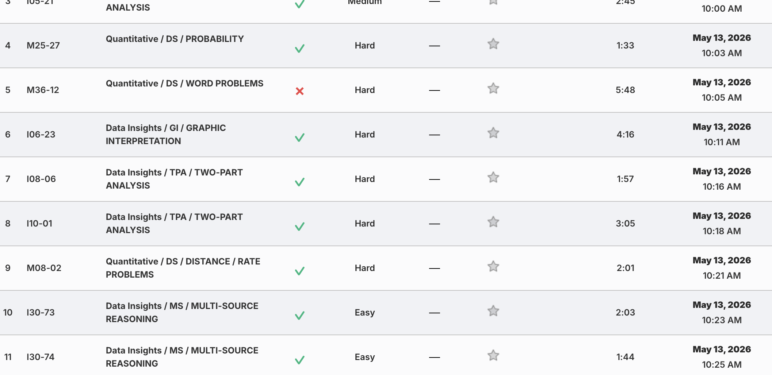
Task: Click Easy difficulty label for I30-74
Action: (x=365, y=357)
